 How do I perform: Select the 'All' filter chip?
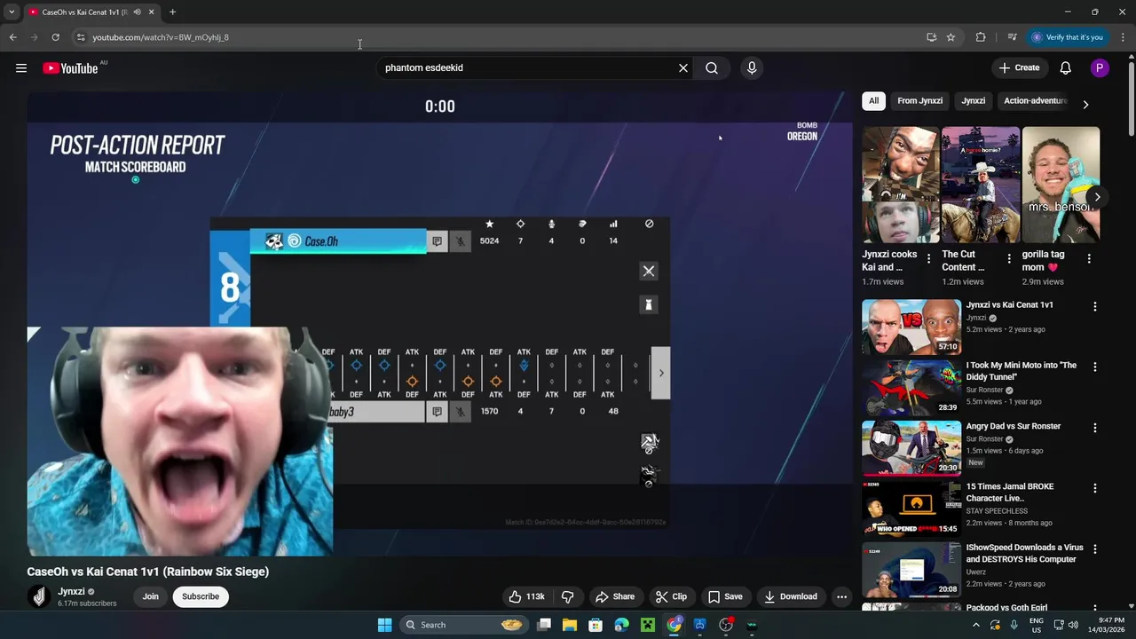[873, 101]
